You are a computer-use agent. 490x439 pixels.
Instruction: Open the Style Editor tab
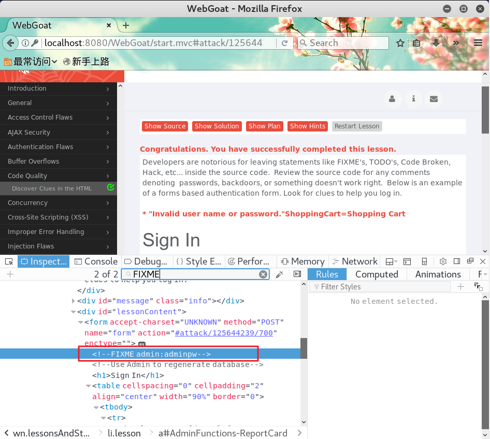(x=199, y=261)
